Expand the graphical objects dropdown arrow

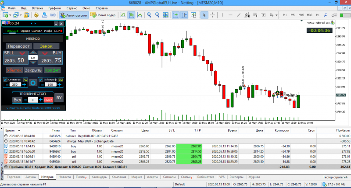(x=276, y=15)
